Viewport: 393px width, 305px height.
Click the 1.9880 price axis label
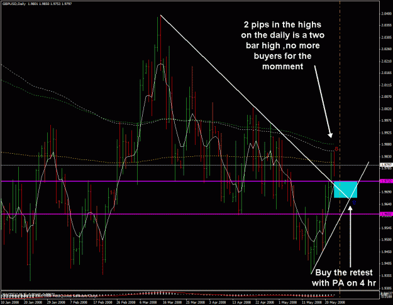[386, 144]
